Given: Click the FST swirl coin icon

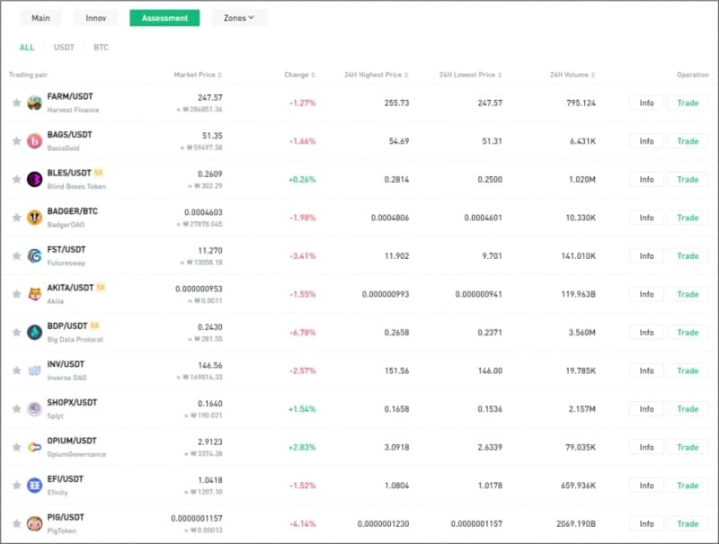Looking at the screenshot, I should tap(34, 256).
